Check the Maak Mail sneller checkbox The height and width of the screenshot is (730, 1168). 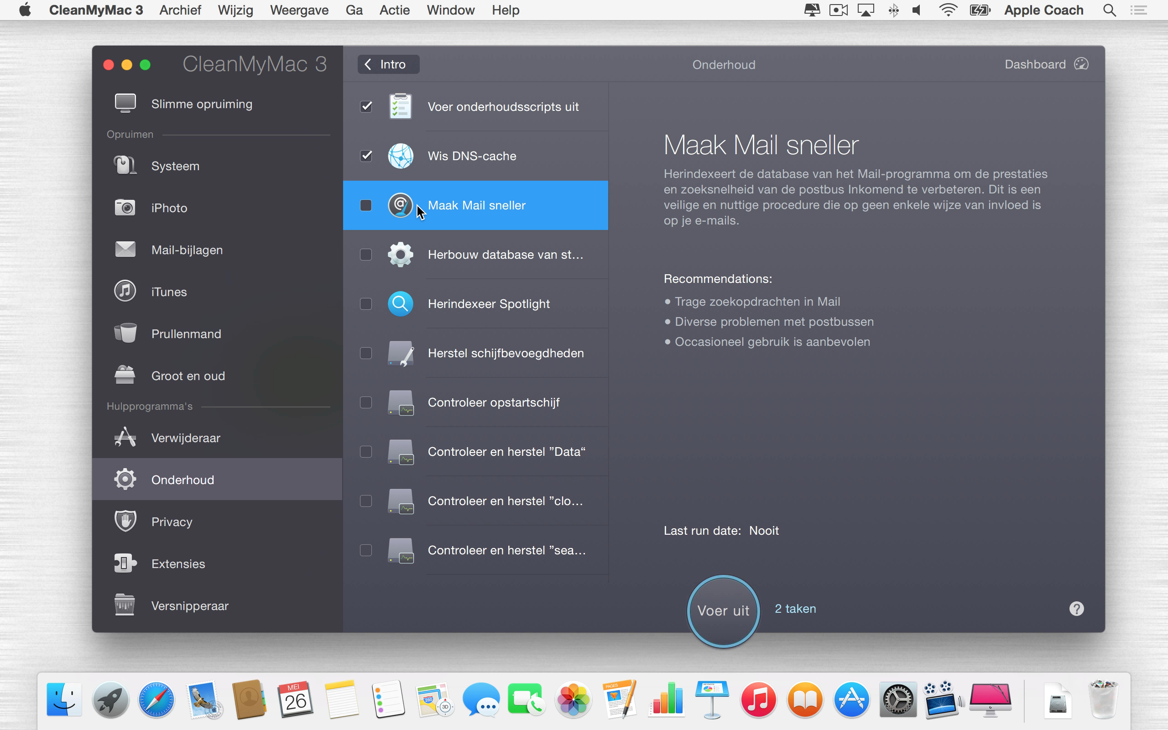click(x=366, y=205)
